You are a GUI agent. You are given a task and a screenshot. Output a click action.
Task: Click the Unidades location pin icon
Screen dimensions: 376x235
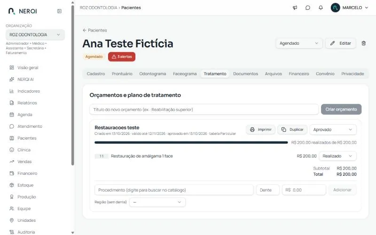pyautogui.click(x=11, y=220)
